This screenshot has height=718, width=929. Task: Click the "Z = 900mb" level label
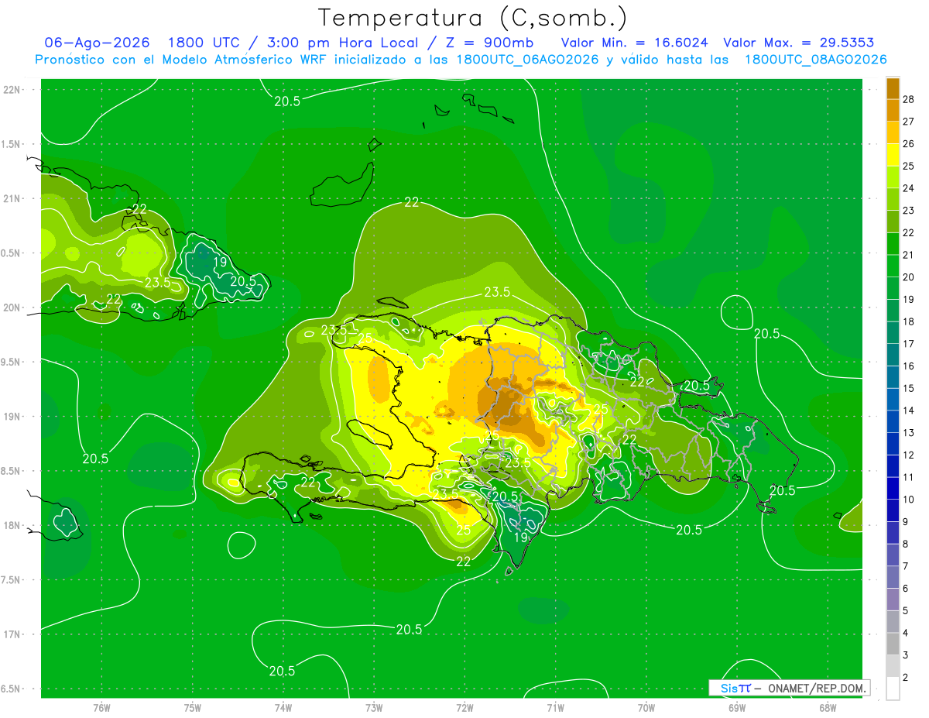click(x=488, y=43)
